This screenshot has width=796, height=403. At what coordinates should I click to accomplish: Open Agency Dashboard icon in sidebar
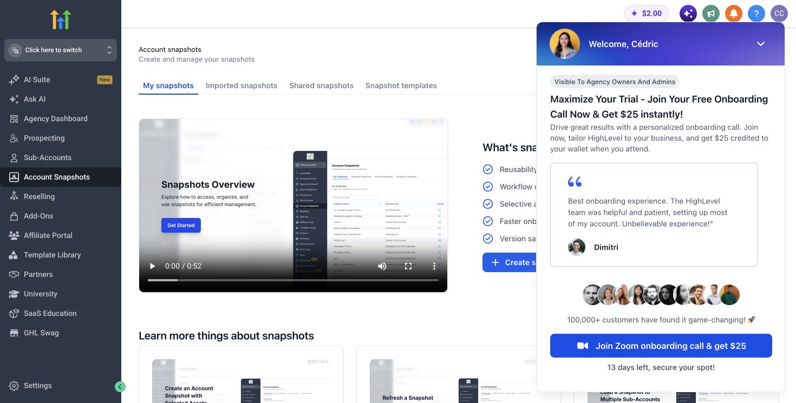coord(14,118)
